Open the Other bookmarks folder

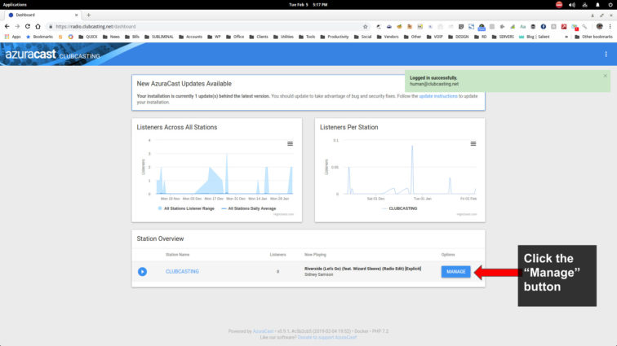(594, 37)
